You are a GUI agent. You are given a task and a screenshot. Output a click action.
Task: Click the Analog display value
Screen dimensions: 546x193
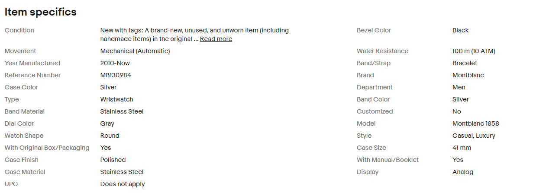point(463,172)
